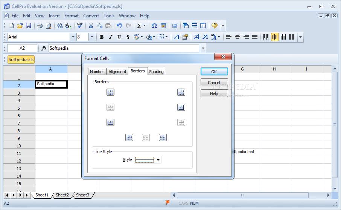
Task: Run spell check from toolbar
Action: pos(79,26)
